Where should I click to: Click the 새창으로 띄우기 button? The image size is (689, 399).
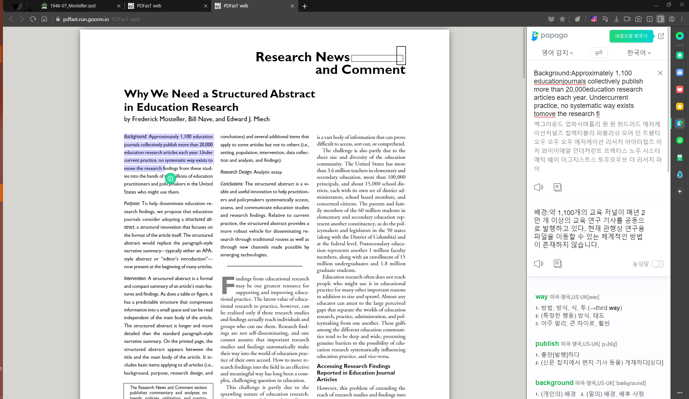coord(631,36)
